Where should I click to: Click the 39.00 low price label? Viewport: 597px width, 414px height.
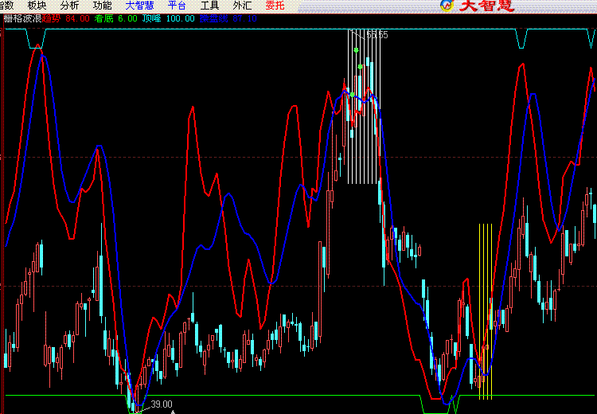point(162,404)
